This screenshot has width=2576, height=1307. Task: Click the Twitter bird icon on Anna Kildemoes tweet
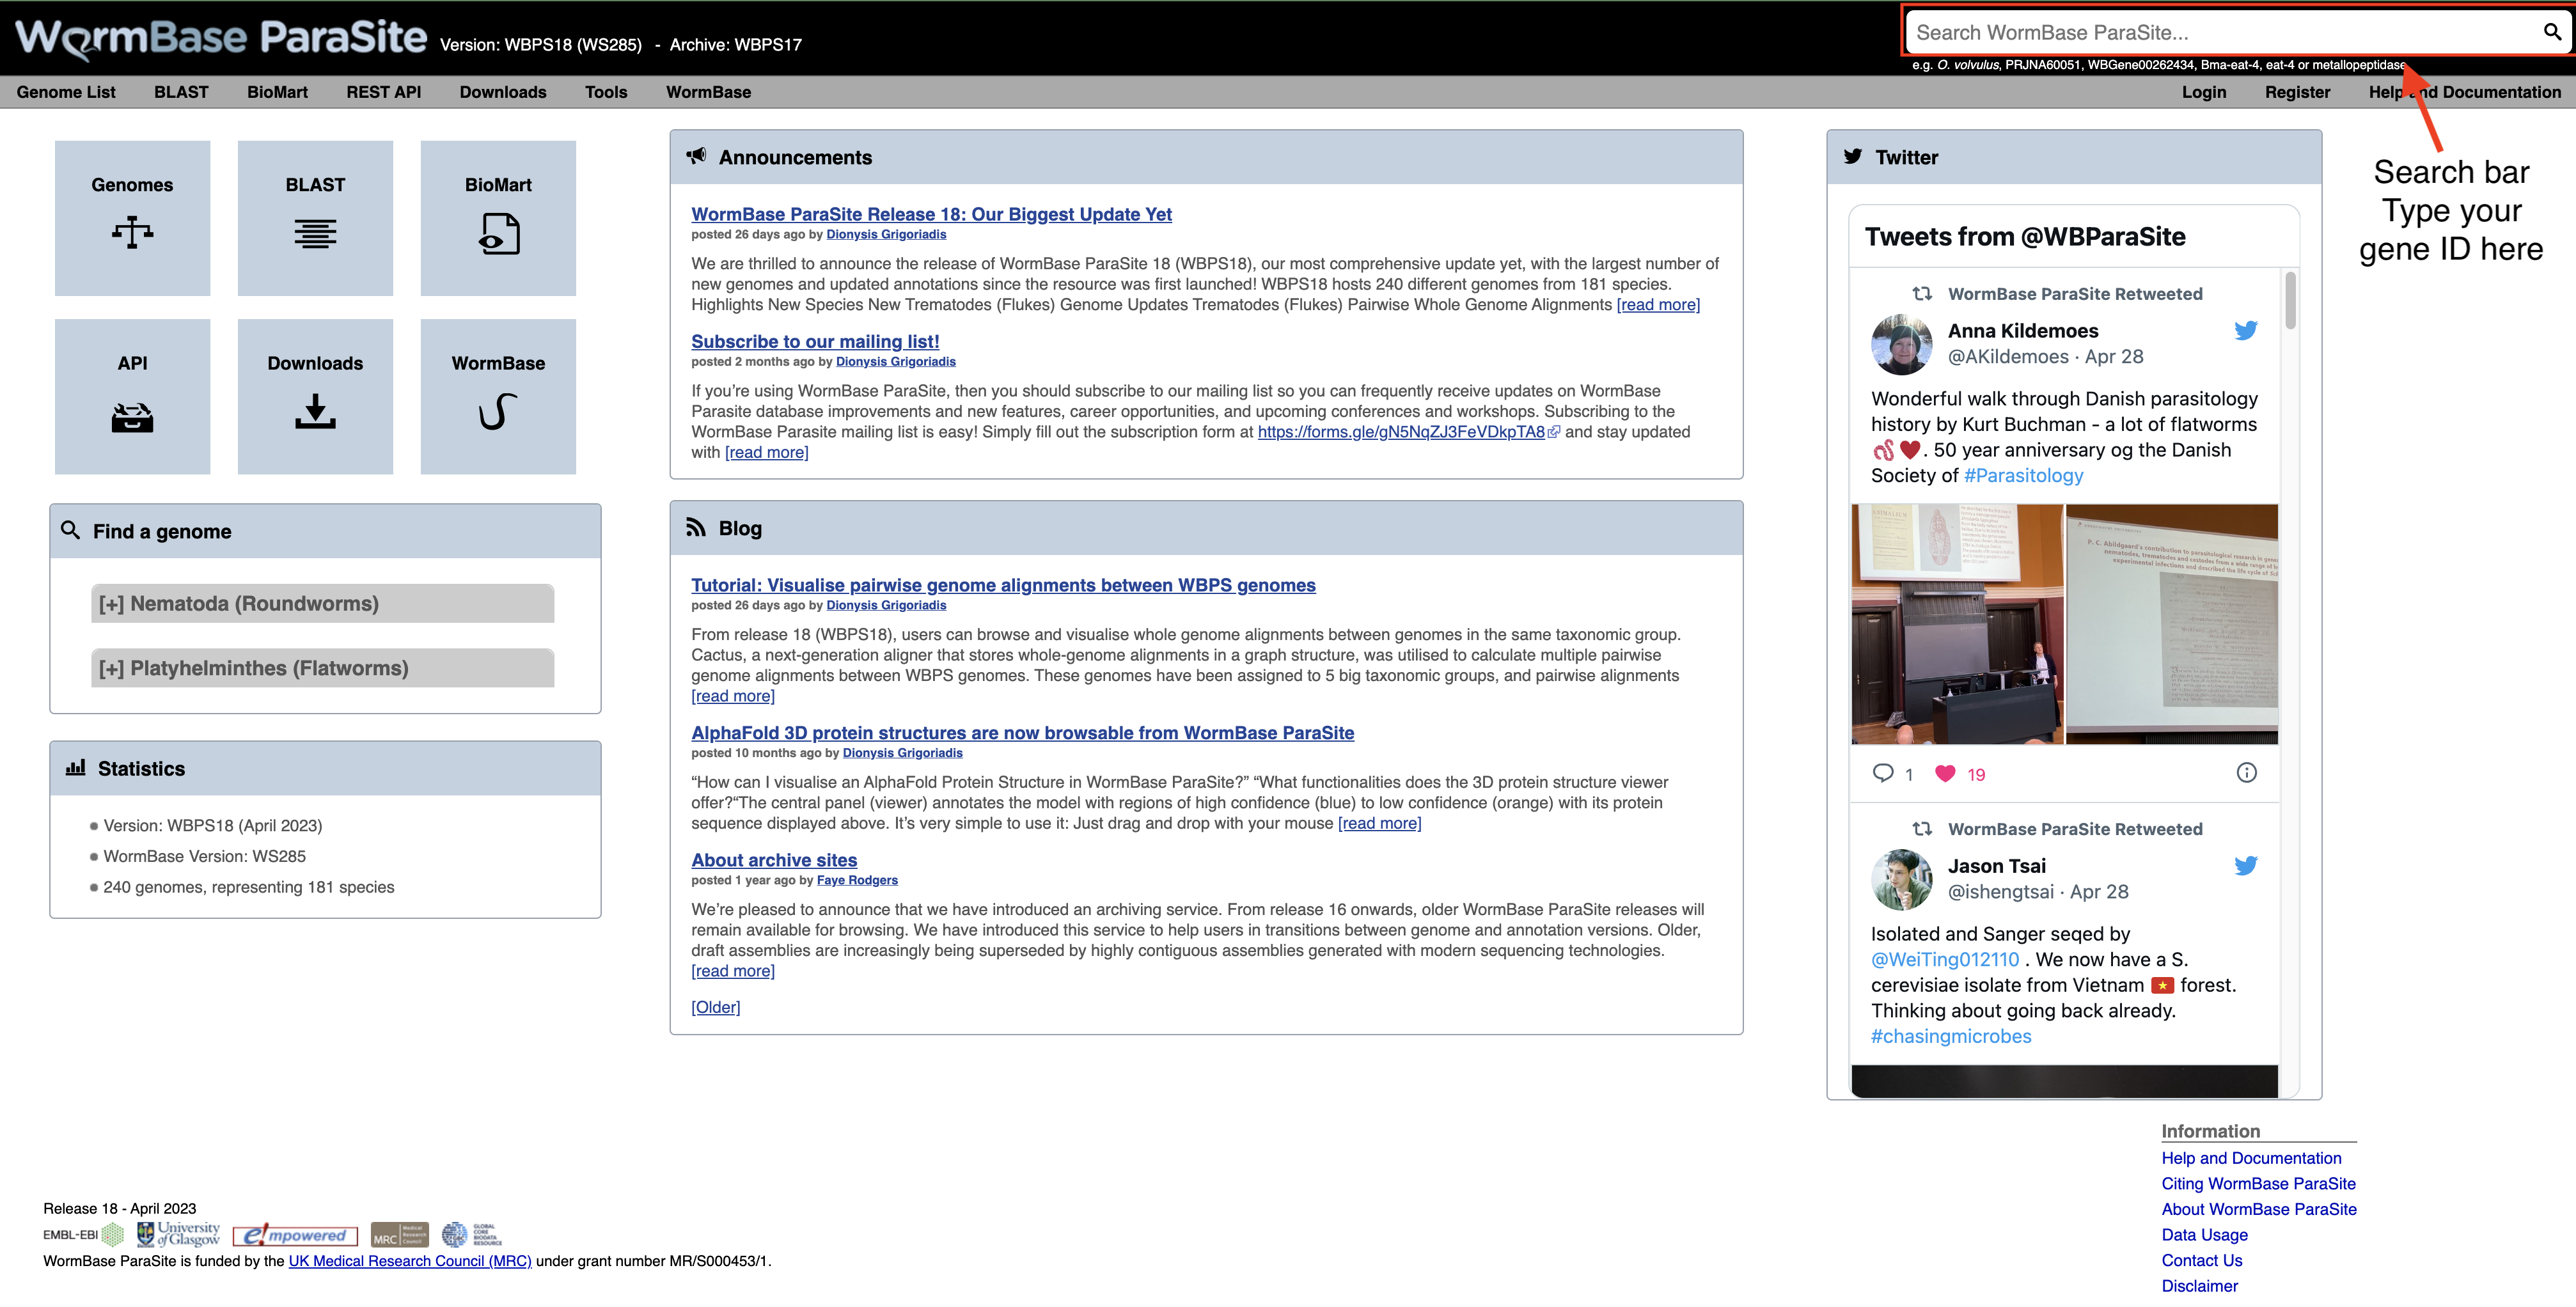tap(2246, 330)
